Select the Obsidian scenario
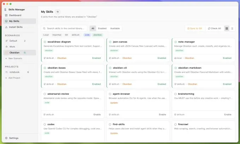The height and width of the screenshot is (144, 240). pos(19,52)
